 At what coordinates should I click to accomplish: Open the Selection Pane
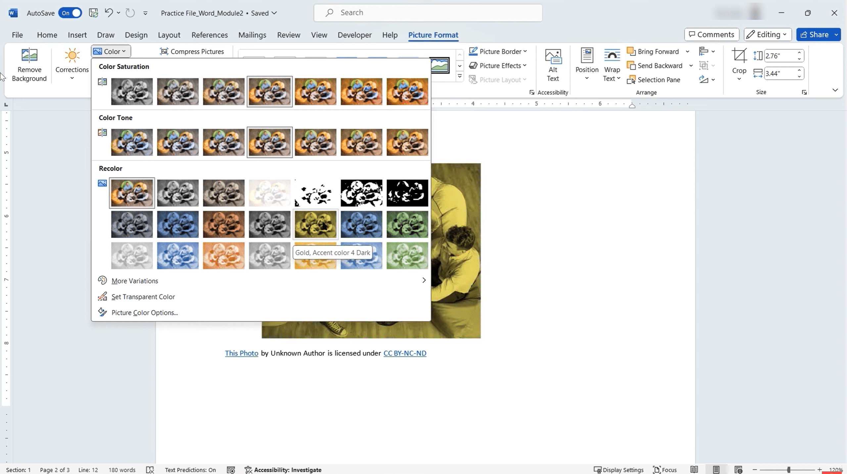(x=654, y=80)
